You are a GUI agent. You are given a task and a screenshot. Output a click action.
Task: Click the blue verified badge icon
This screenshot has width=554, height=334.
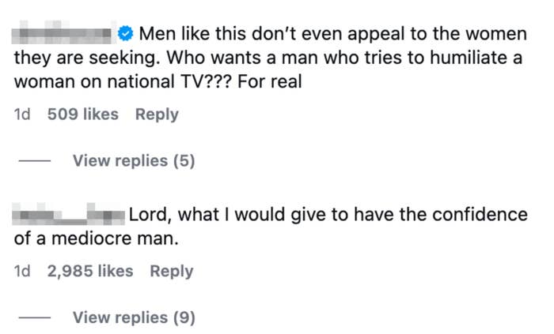click(x=125, y=34)
